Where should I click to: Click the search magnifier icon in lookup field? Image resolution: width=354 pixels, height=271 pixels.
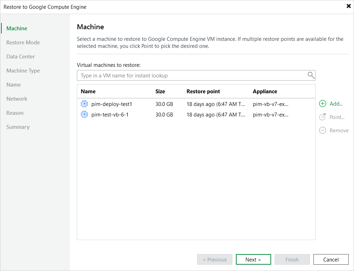pos(311,75)
